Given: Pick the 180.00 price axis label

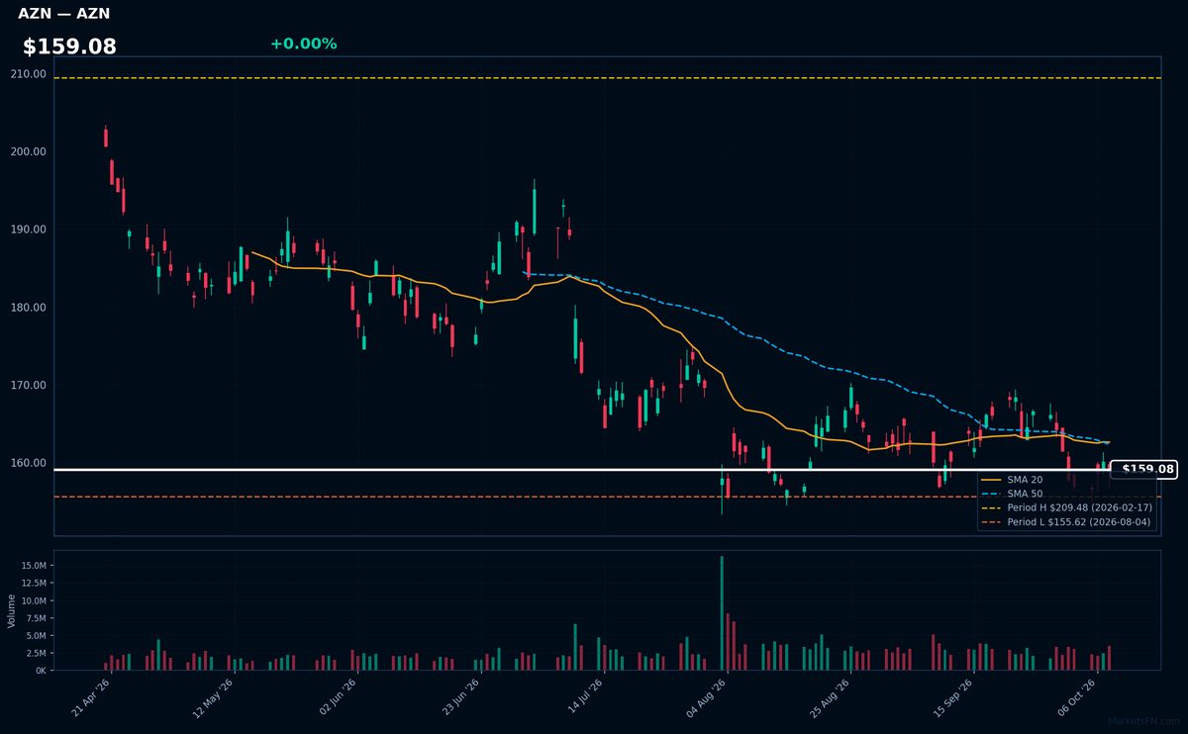Looking at the screenshot, I should pos(29,308).
